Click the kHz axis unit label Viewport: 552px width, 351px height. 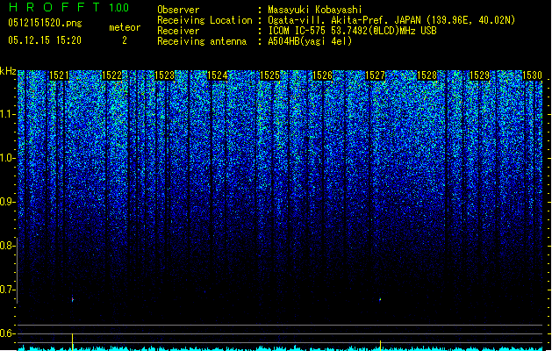8,71
